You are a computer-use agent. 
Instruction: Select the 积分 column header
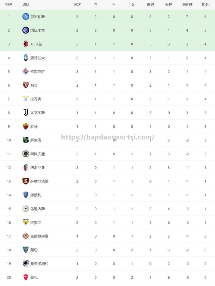coord(205,5)
